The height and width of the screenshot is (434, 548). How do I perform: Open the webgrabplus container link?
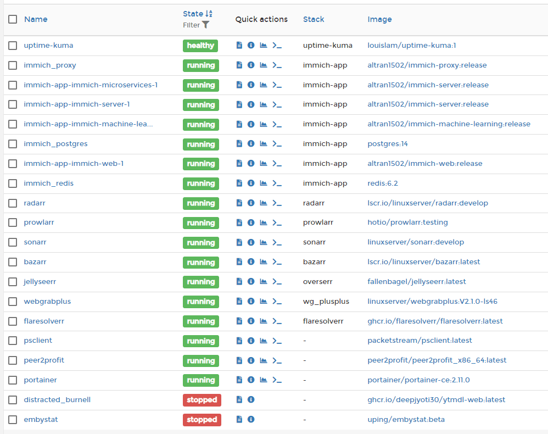[x=47, y=302]
